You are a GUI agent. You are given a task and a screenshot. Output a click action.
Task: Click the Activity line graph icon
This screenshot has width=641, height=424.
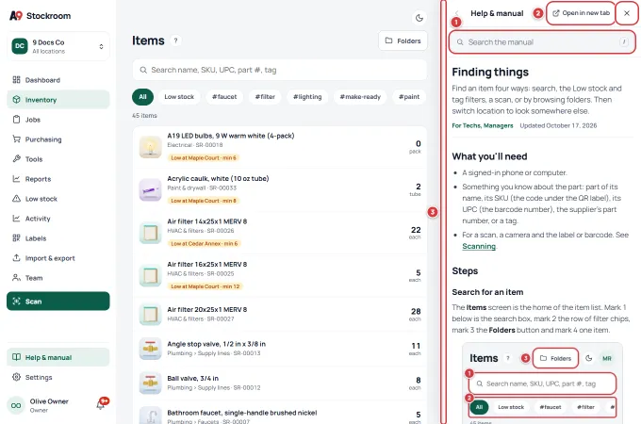pyautogui.click(x=16, y=219)
